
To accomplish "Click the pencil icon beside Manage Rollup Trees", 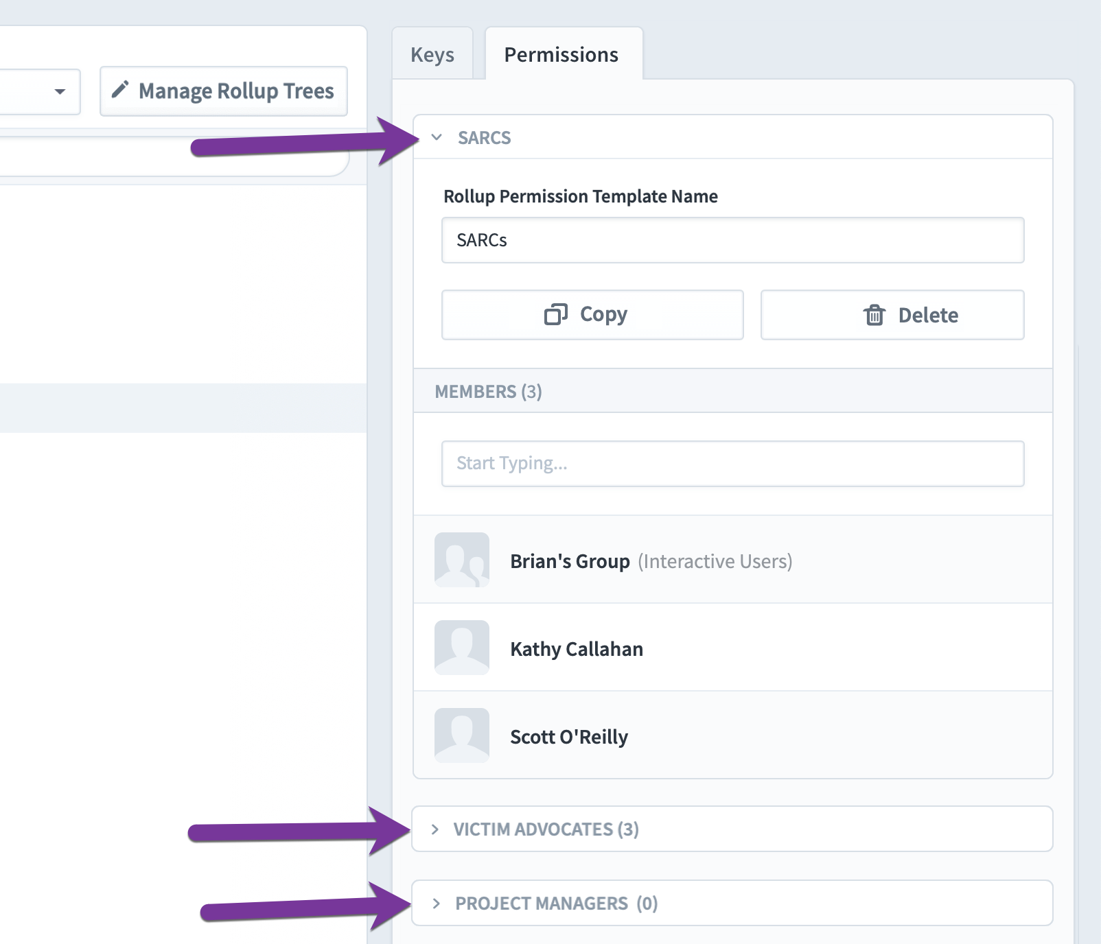I will click(120, 90).
